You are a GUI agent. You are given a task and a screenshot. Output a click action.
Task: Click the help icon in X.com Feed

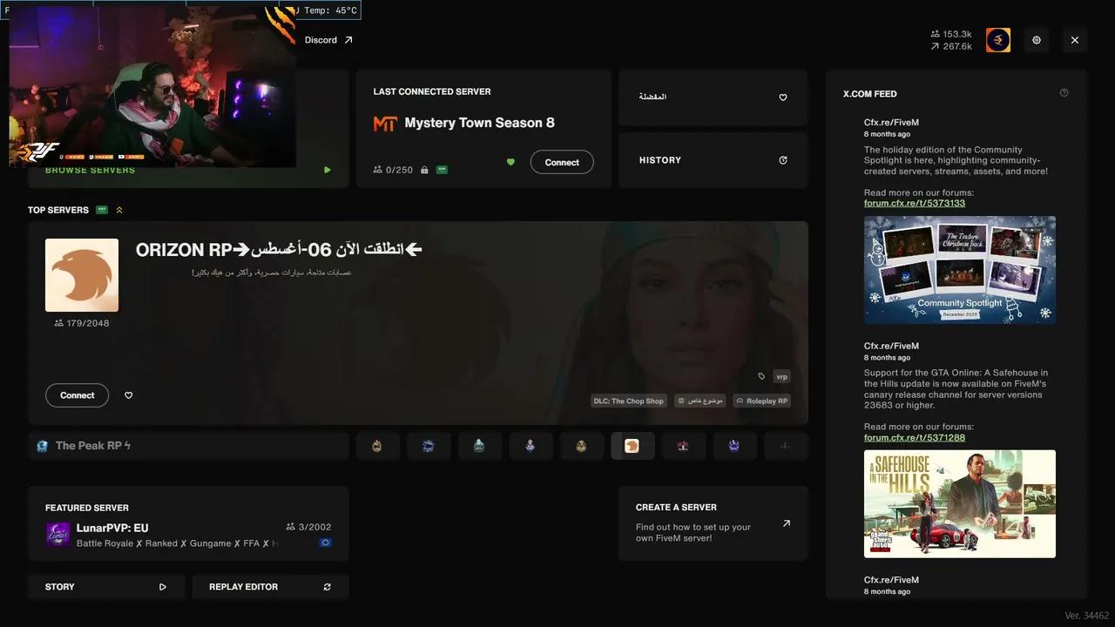pyautogui.click(x=1064, y=93)
